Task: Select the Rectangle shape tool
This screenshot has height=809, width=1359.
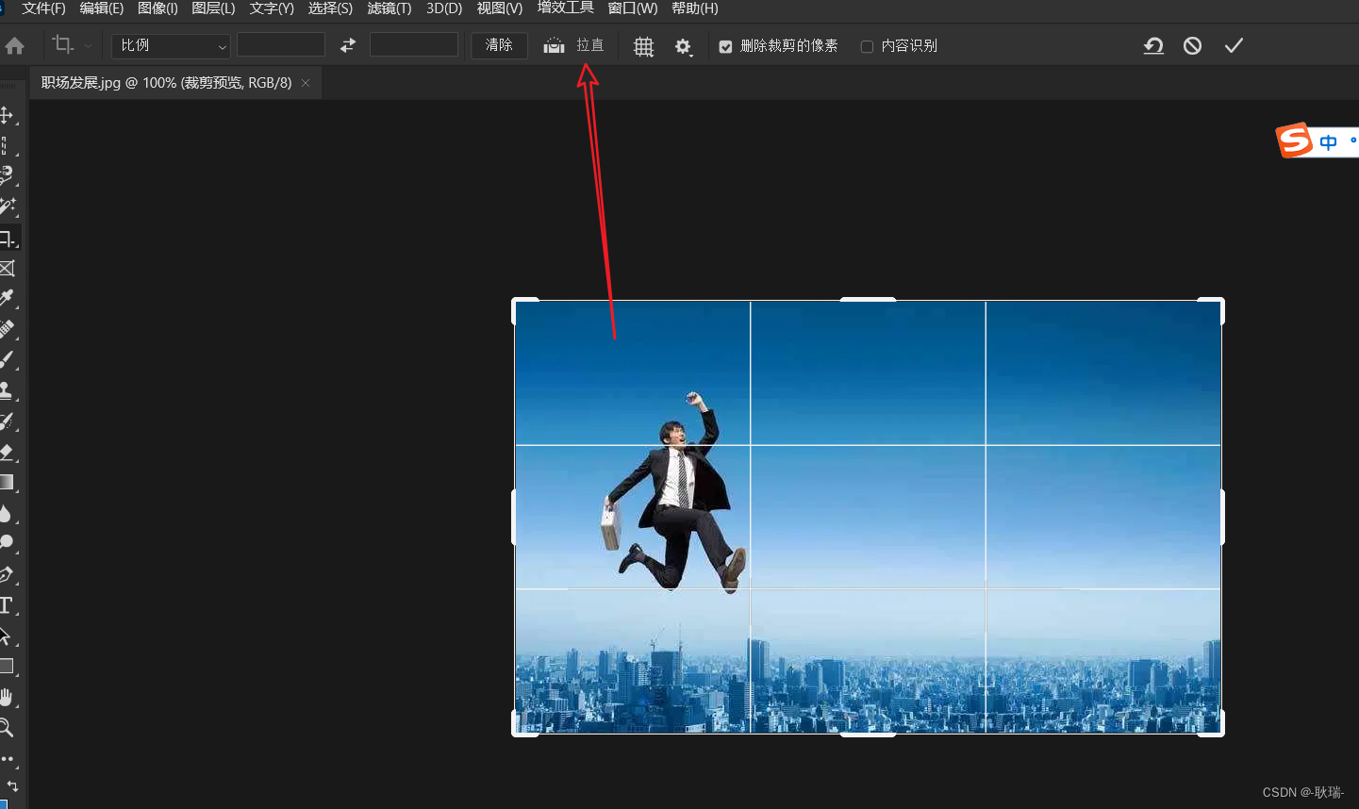Action: click(x=7, y=666)
